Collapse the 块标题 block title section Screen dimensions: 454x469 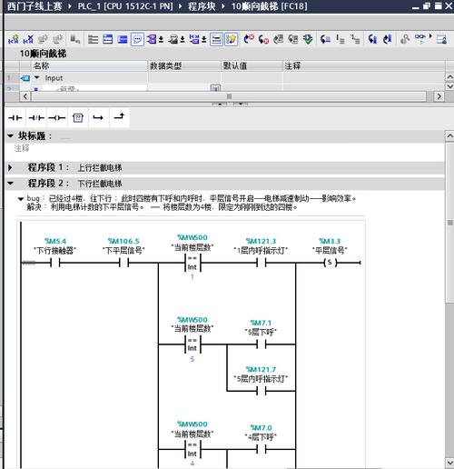click(10, 136)
